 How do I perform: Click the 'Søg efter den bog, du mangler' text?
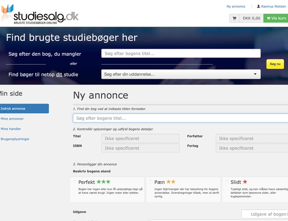pyautogui.click(x=45, y=54)
